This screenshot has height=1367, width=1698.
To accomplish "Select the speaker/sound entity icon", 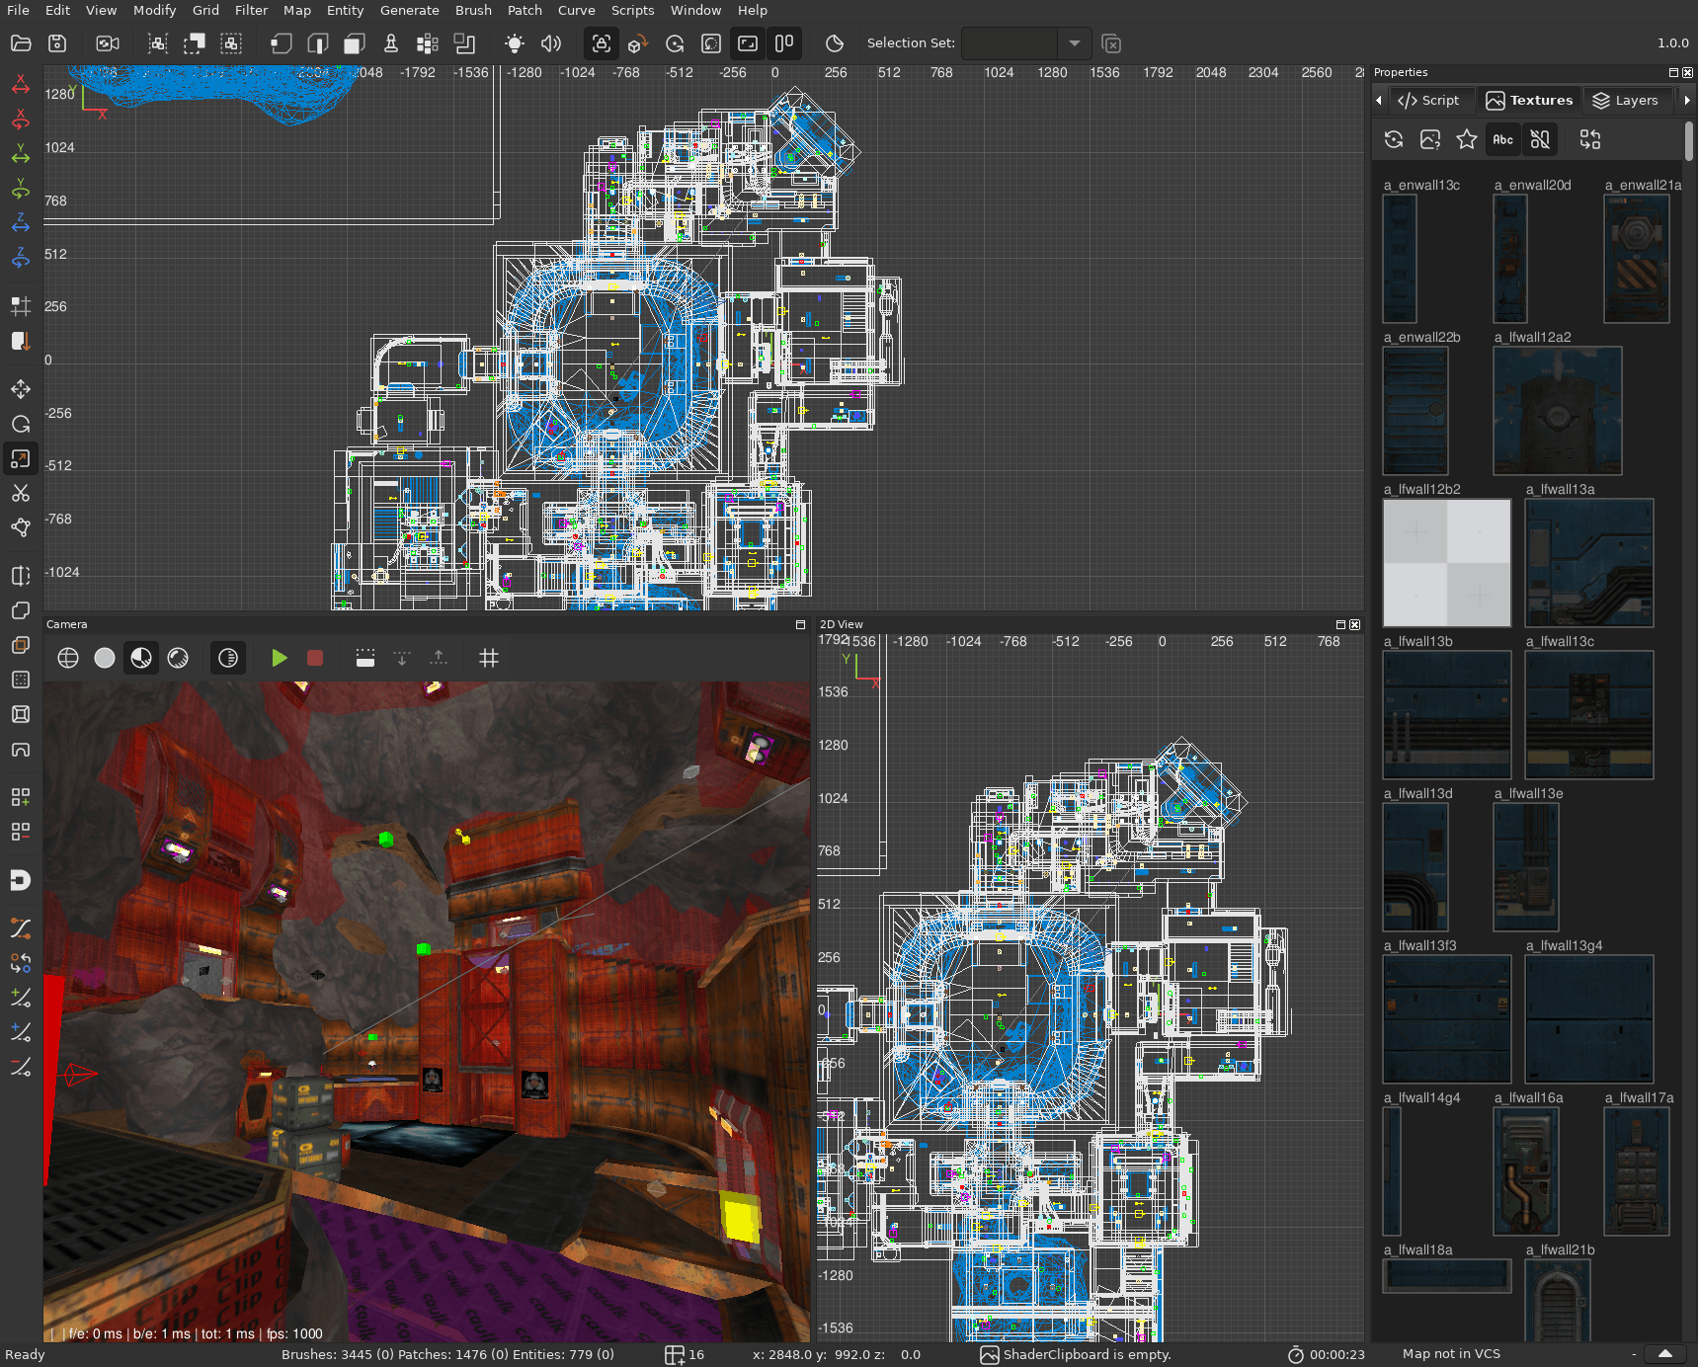I will pos(550,43).
